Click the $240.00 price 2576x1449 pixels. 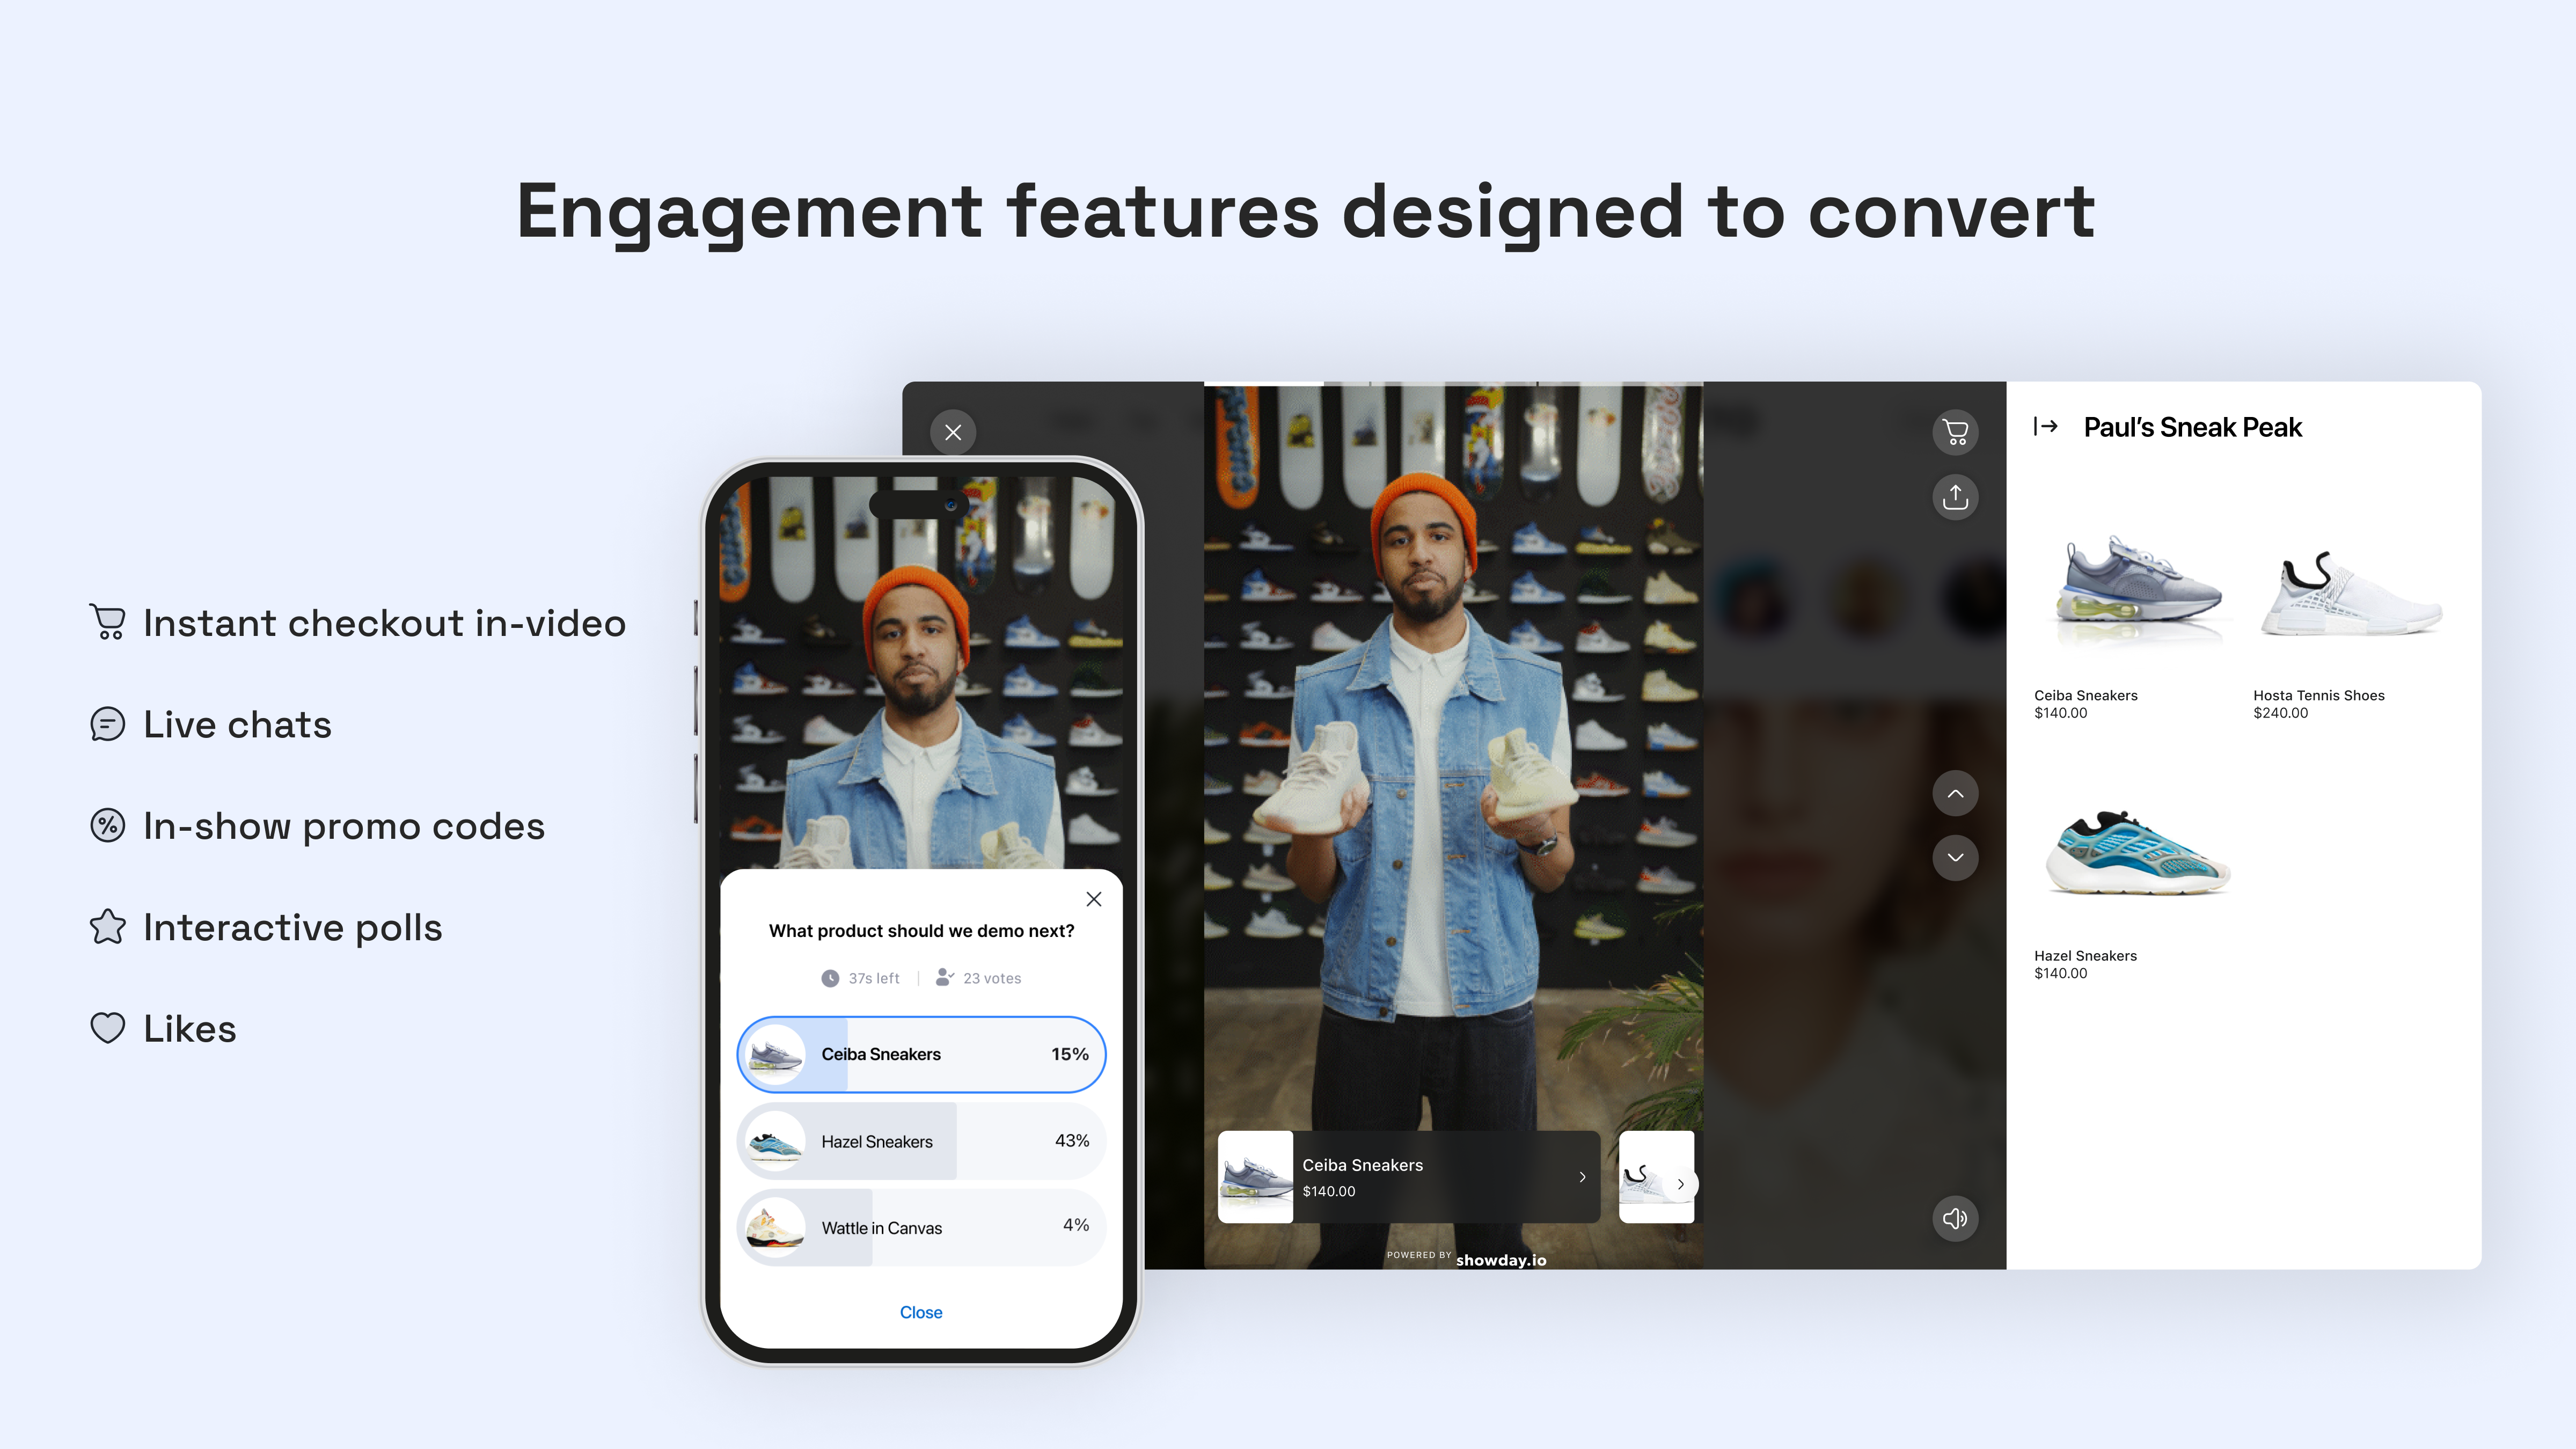pos(2280,713)
